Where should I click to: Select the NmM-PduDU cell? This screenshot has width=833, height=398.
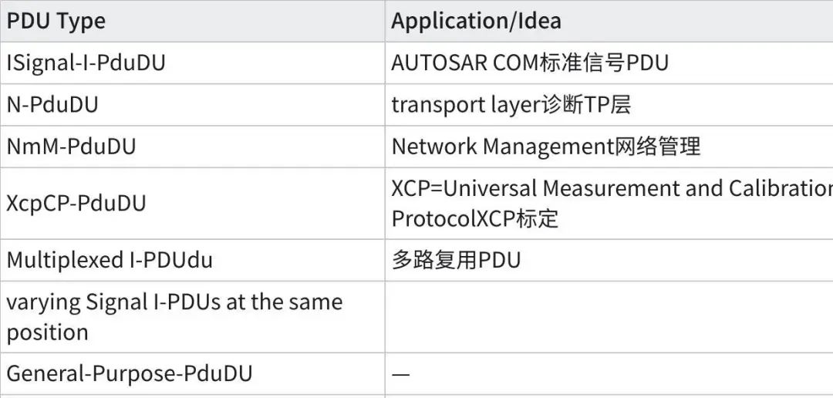[71, 147]
